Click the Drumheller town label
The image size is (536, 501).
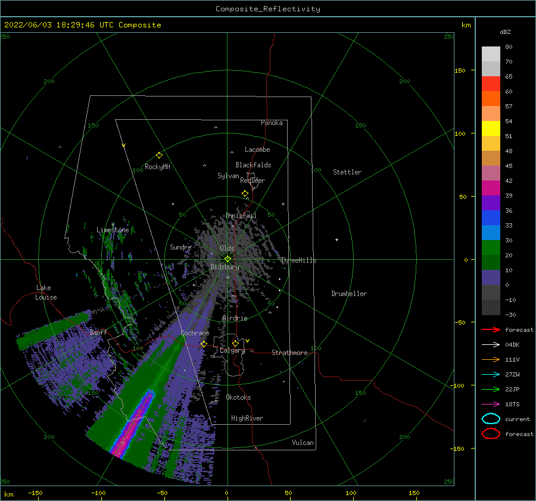[x=349, y=294]
